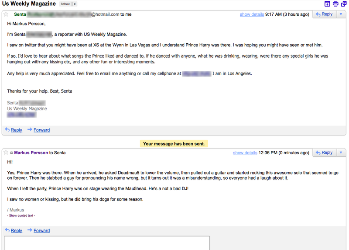Show details of the 12:36 PM reply

tap(245, 153)
